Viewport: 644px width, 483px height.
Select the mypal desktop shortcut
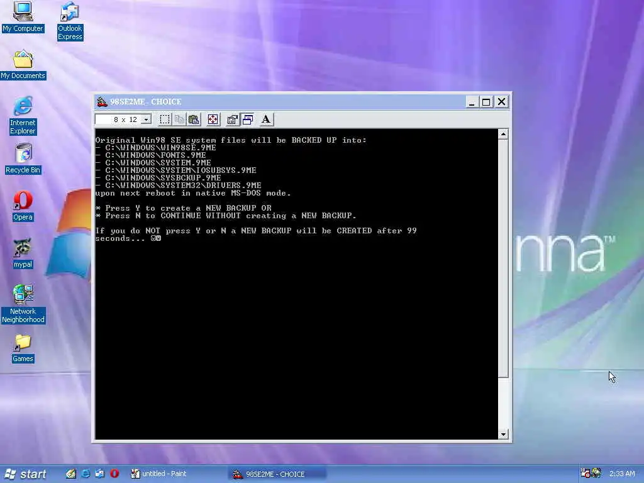tap(23, 253)
